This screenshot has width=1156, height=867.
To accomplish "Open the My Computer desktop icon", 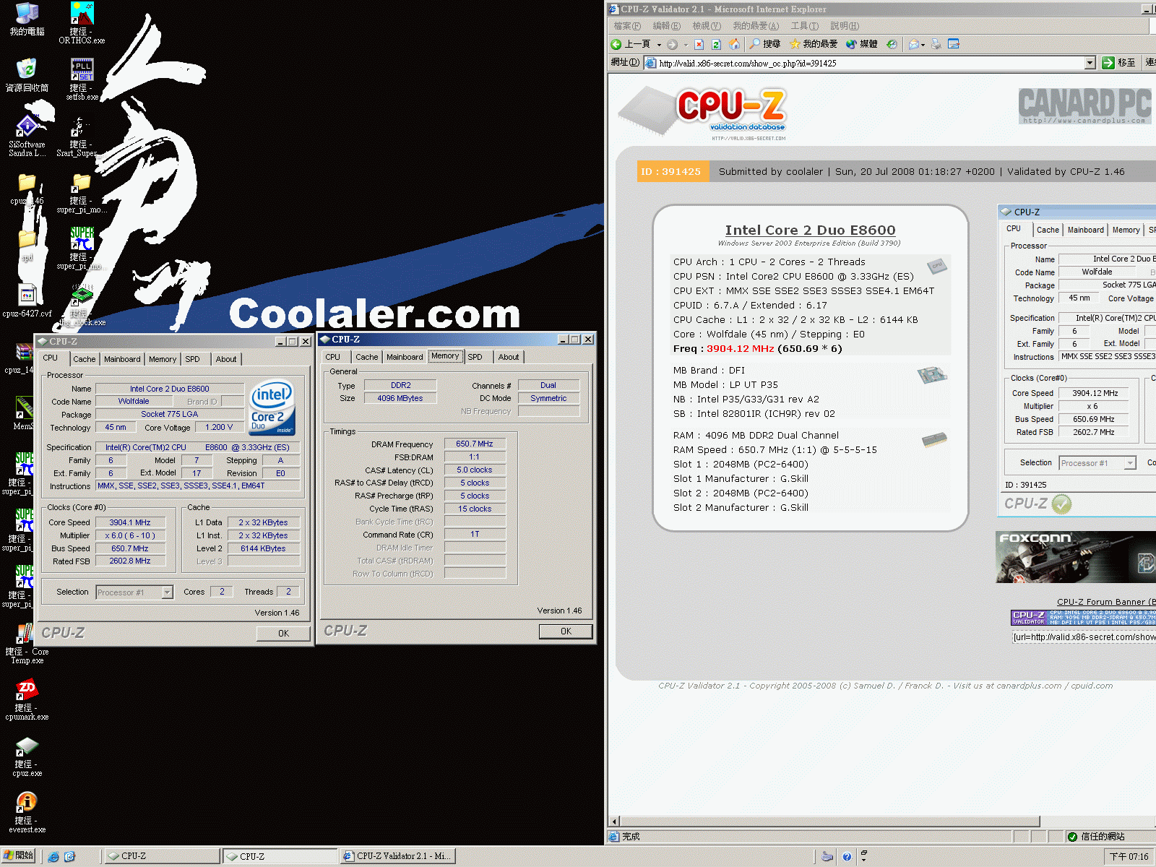I will [27, 19].
